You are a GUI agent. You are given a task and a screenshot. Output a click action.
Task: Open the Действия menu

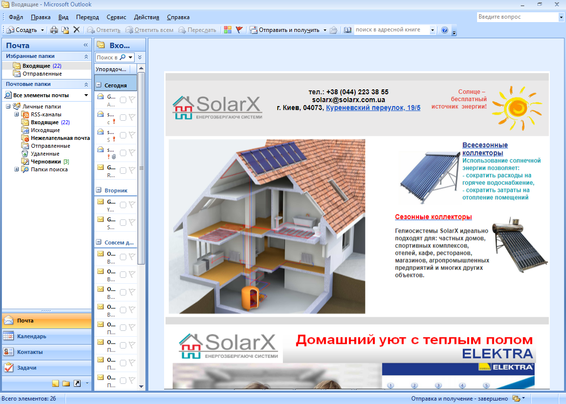(146, 17)
